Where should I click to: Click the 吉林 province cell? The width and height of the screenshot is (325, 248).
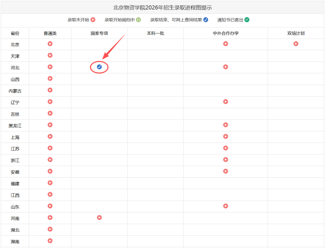[15, 114]
